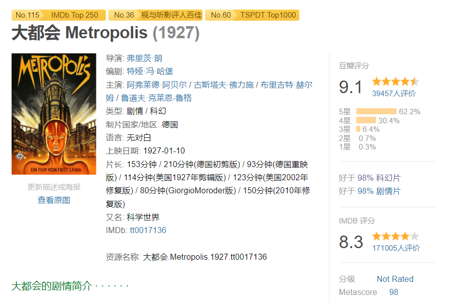
Task: Click the 5星 rating bar
Action: (x=376, y=111)
